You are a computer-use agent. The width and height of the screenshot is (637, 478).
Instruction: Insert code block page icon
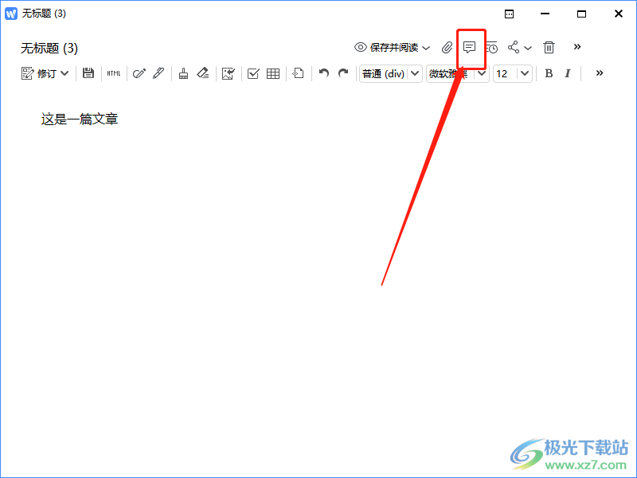[298, 73]
